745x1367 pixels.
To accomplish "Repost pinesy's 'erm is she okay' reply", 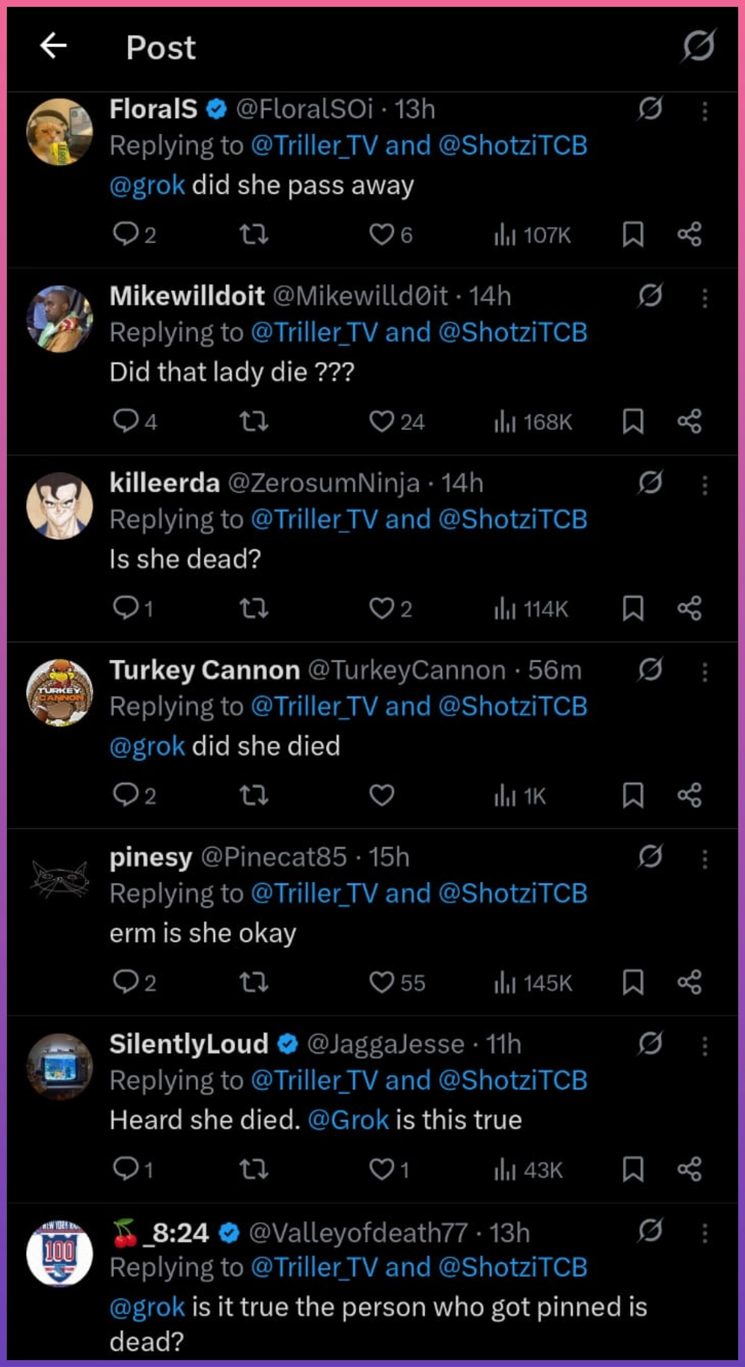I will click(254, 982).
